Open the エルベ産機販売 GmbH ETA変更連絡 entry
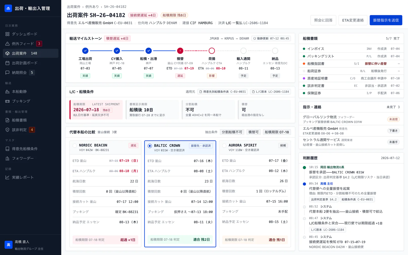 pos(351,131)
